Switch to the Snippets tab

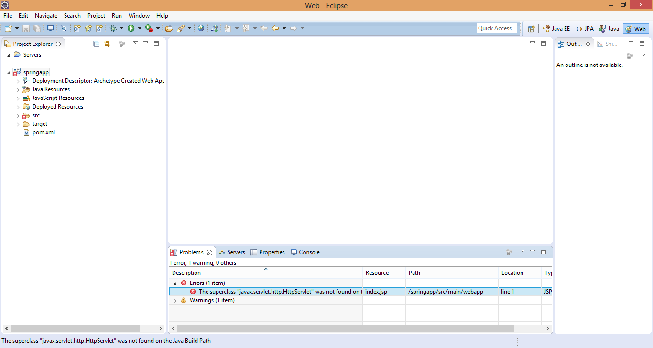(x=607, y=43)
